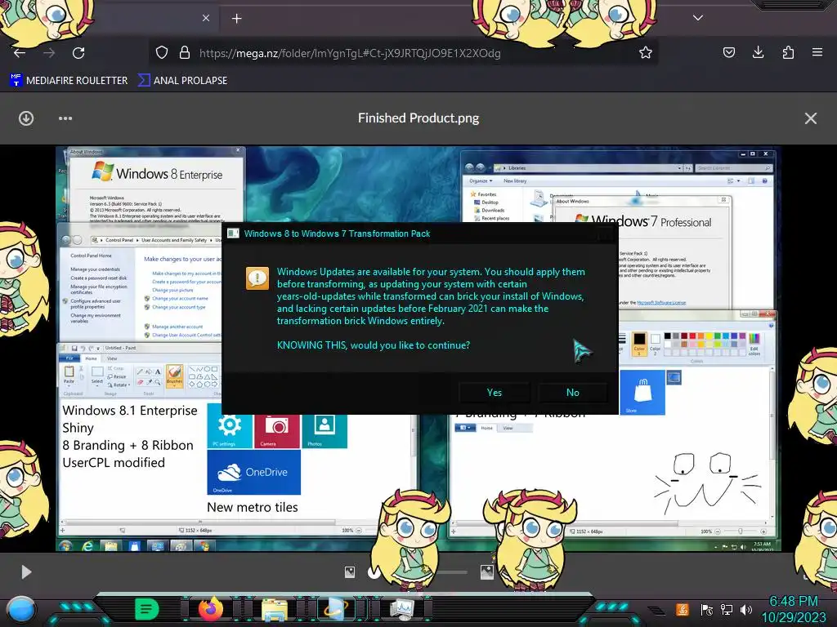This screenshot has width=837, height=627.
Task: Open the tracking protection shield panel
Action: 162,52
